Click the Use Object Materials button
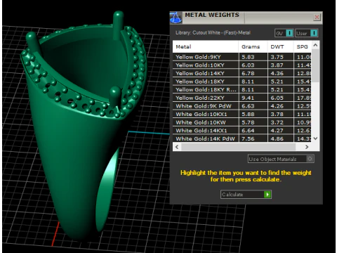This screenshot has height=253, width=337. (x=281, y=159)
